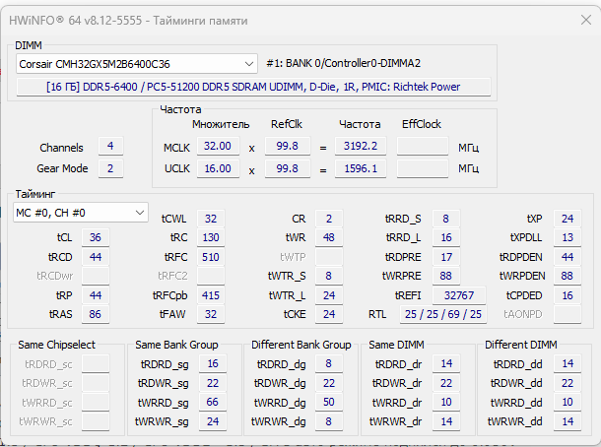Image resolution: width=601 pixels, height=447 pixels.
Task: Click the tRCD value field
Action: click(x=96, y=257)
